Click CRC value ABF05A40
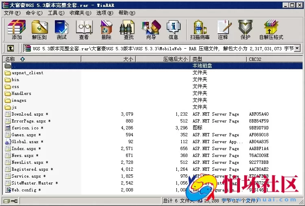Image resolution: width=305 pixels, height=206 pixels. pos(259,114)
